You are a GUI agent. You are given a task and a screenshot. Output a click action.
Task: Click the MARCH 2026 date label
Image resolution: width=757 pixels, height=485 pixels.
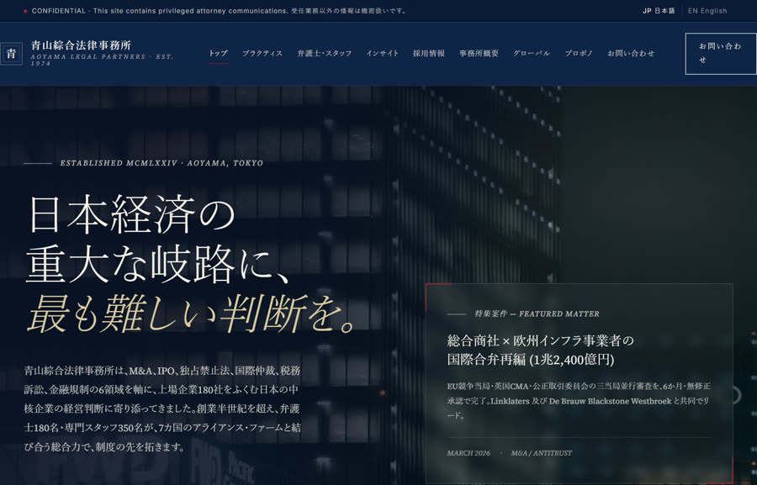468,453
